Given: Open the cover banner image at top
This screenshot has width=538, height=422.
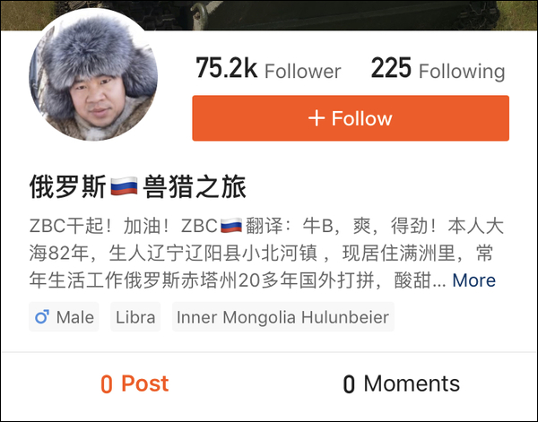Looking at the screenshot, I should click(269, 15).
